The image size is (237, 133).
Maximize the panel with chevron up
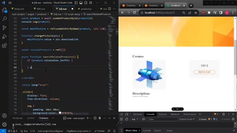pyautogui.click(x=110, y=118)
